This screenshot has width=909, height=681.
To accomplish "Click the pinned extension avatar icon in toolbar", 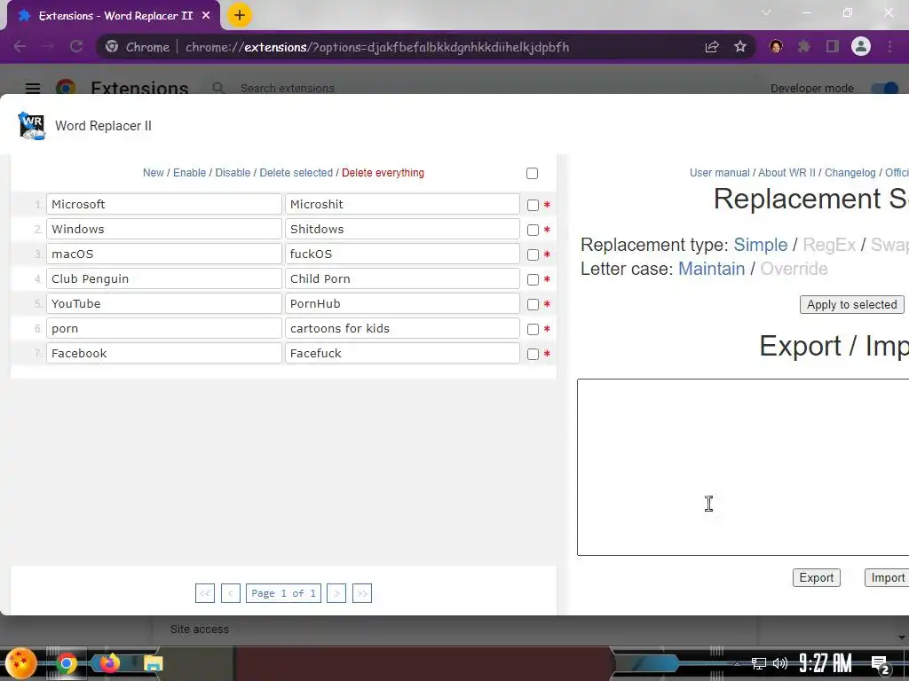I will pyautogui.click(x=776, y=47).
